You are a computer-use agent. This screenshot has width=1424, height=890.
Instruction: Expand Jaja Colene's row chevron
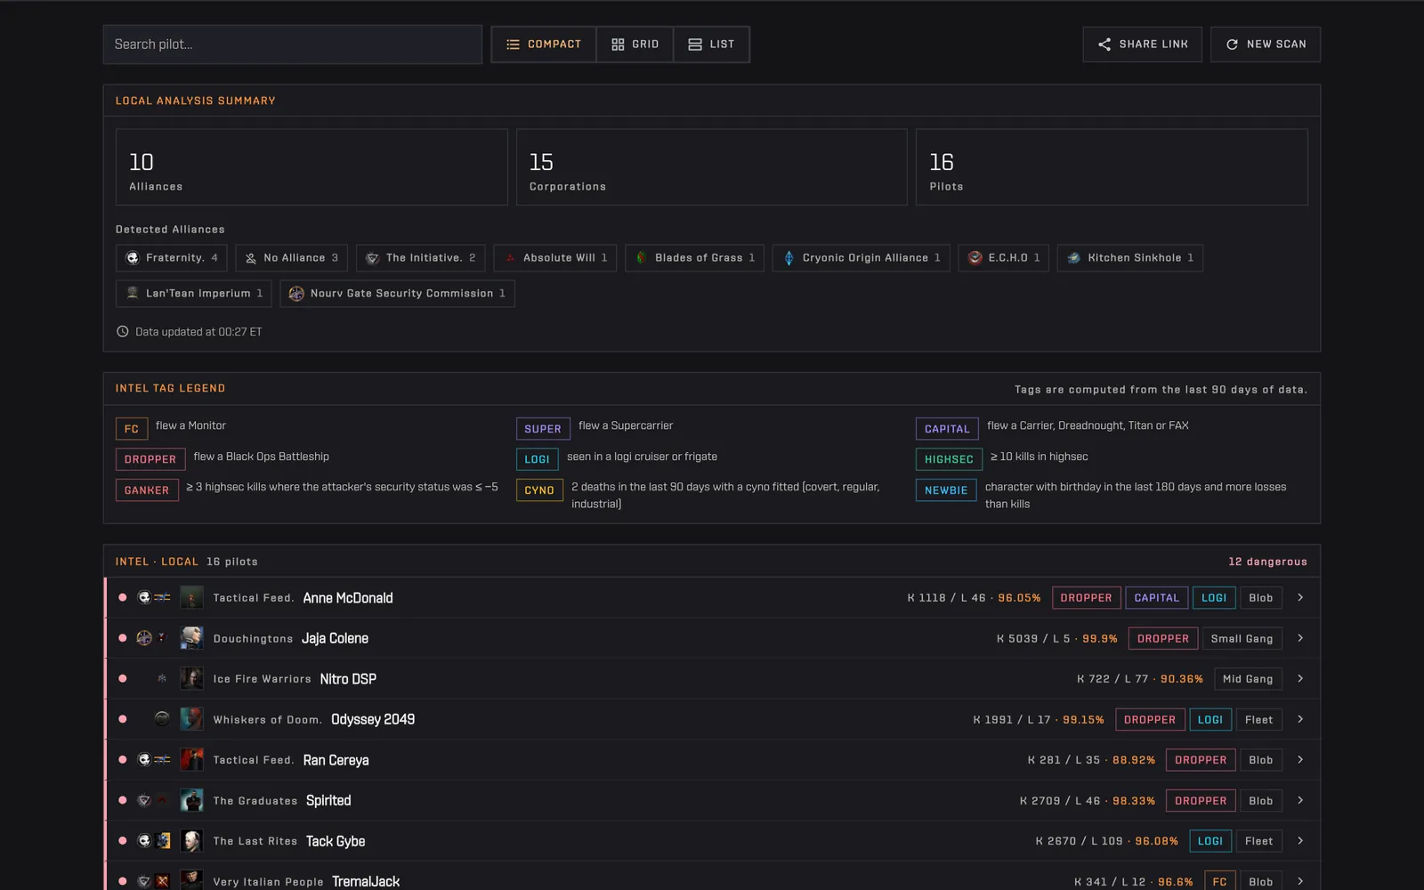tap(1300, 638)
